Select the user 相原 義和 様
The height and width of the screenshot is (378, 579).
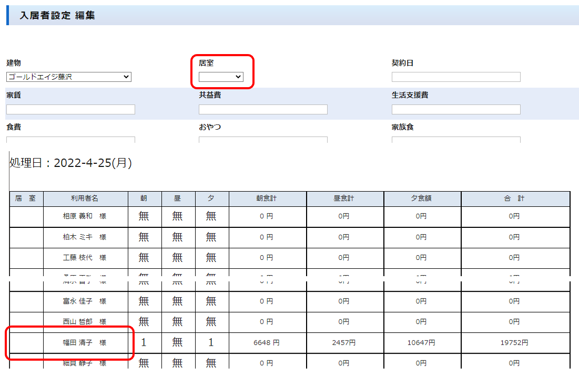(85, 216)
